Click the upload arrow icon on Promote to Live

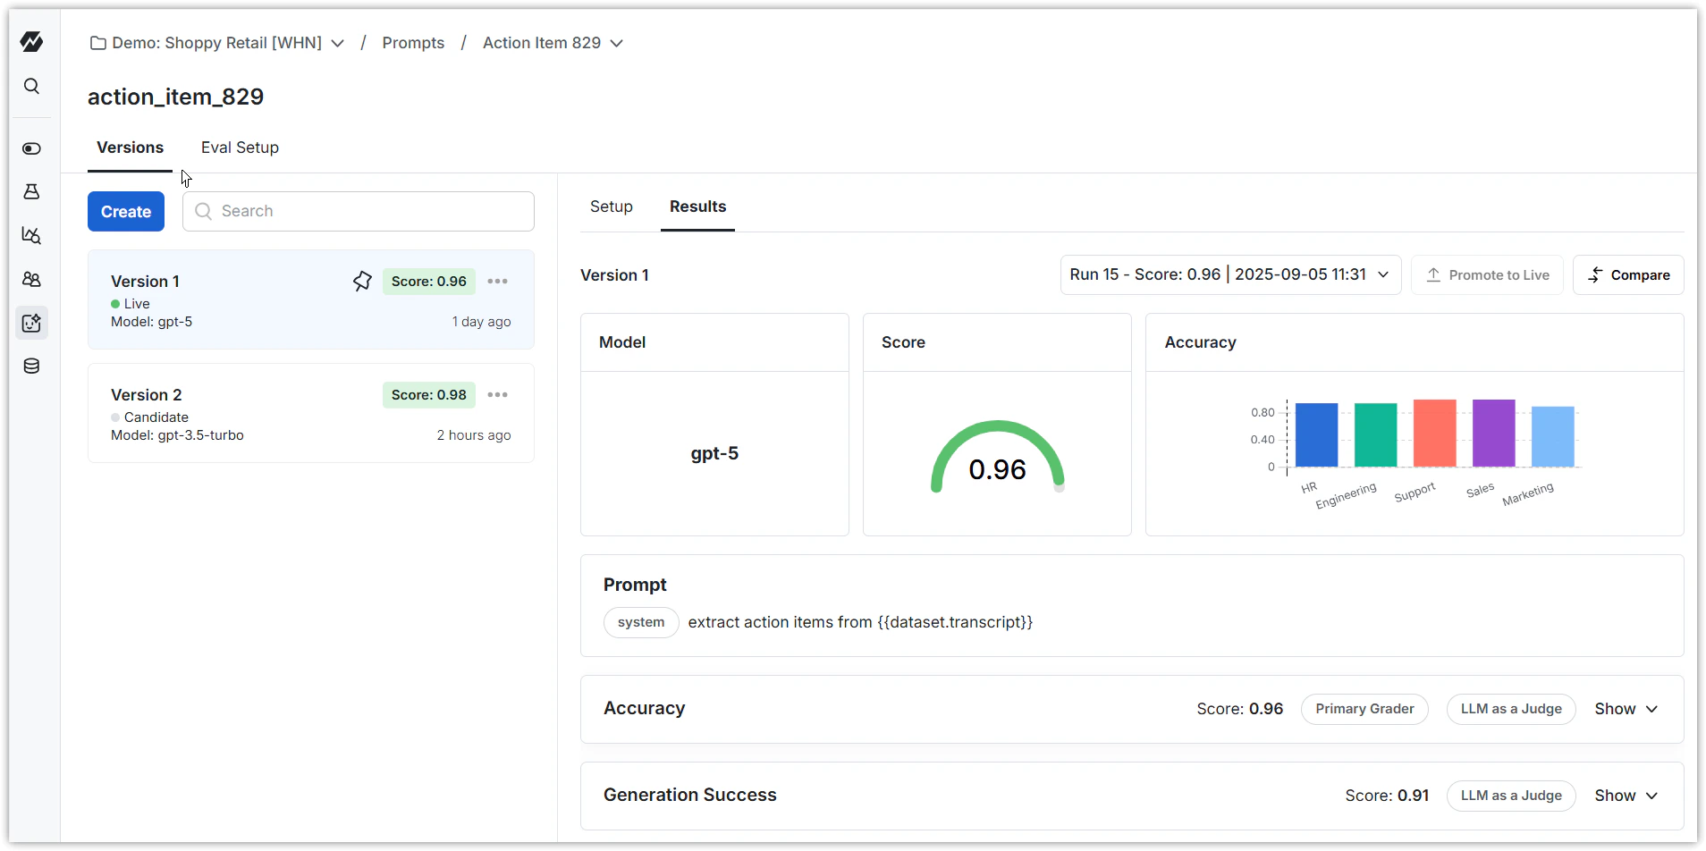1433,275
